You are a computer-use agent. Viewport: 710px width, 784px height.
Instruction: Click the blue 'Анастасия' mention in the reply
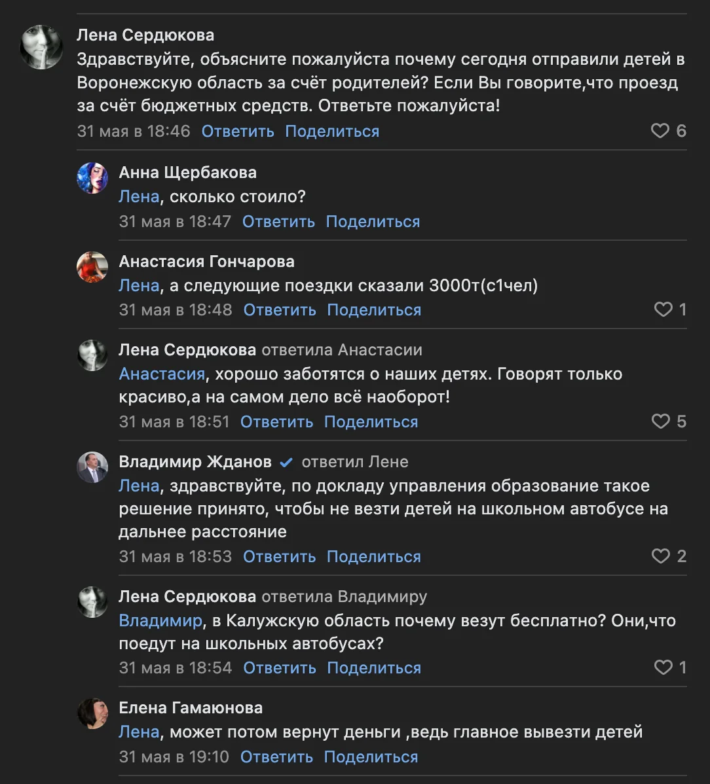(x=162, y=374)
